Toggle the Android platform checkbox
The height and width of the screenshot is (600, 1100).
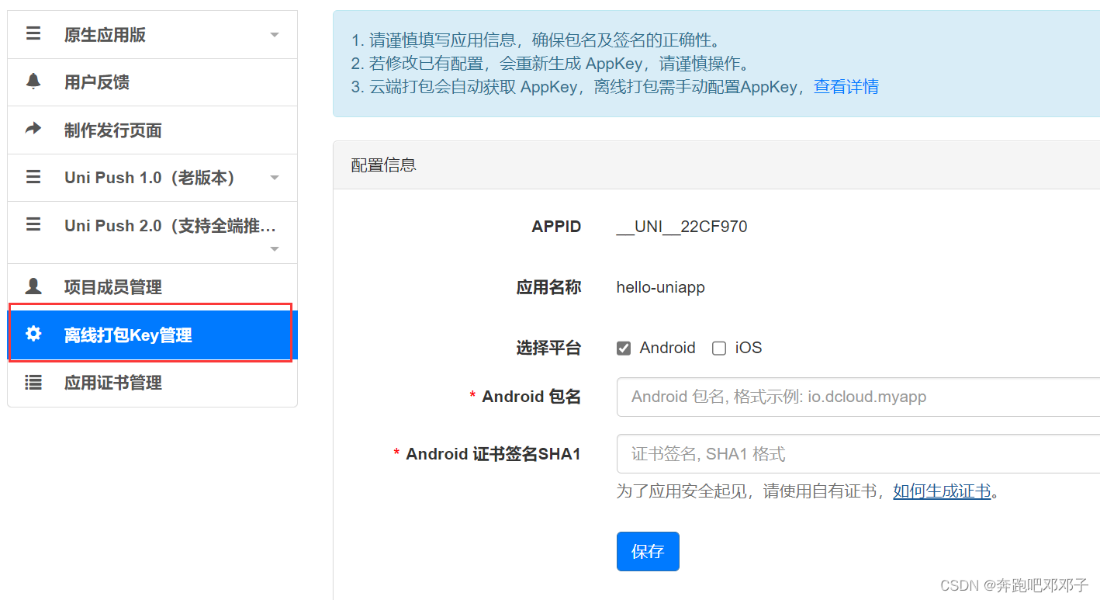click(x=624, y=348)
